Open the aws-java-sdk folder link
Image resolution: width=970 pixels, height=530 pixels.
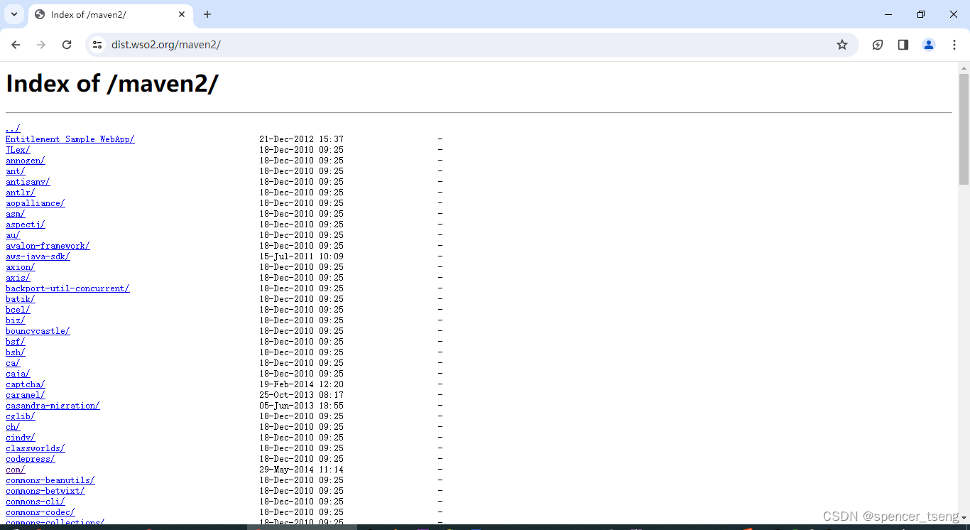pyautogui.click(x=38, y=256)
